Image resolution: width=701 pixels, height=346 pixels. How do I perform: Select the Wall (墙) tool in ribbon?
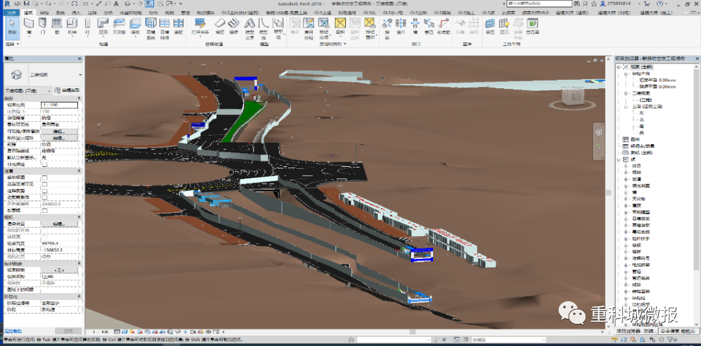(29, 27)
